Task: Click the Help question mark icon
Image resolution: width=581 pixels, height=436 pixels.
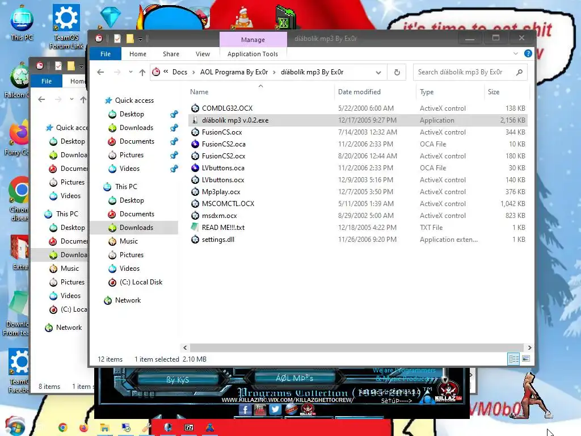Action: tap(528, 54)
